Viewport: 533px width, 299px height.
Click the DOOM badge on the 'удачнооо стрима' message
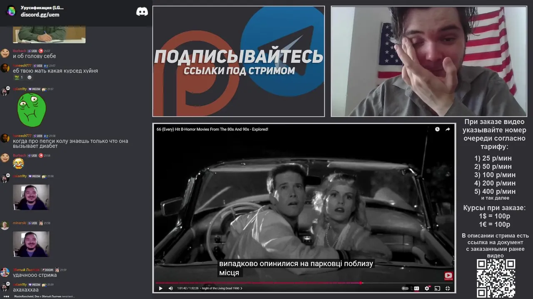[47, 270]
